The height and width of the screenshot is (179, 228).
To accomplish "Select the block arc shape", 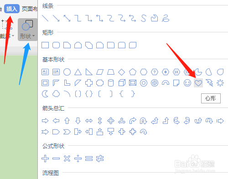I will click(166, 83).
